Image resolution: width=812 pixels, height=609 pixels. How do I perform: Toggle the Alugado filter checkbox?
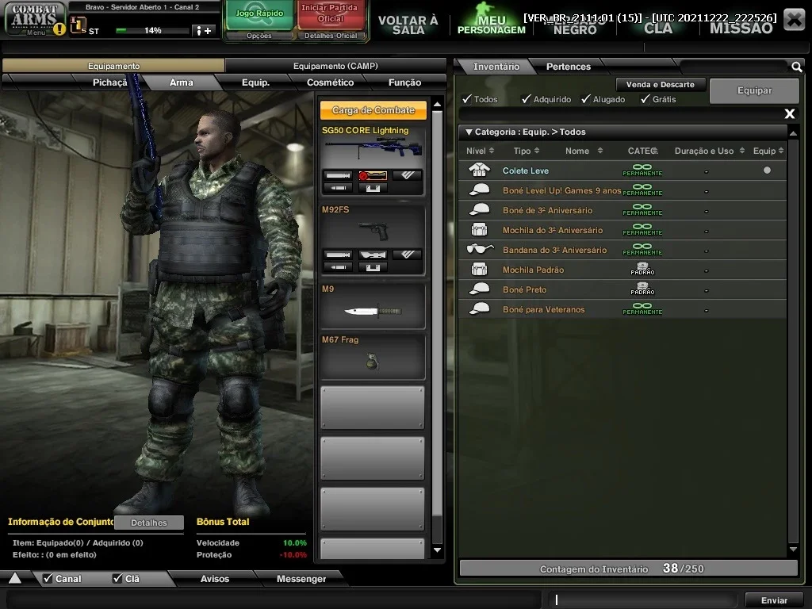pyautogui.click(x=586, y=98)
